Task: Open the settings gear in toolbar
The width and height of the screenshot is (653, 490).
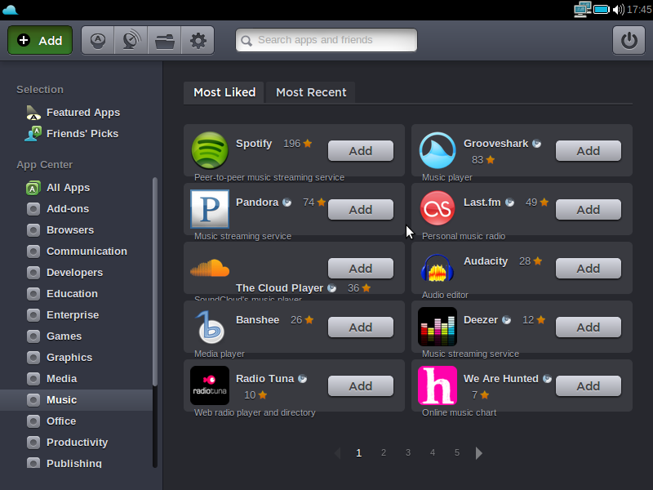Action: point(198,40)
